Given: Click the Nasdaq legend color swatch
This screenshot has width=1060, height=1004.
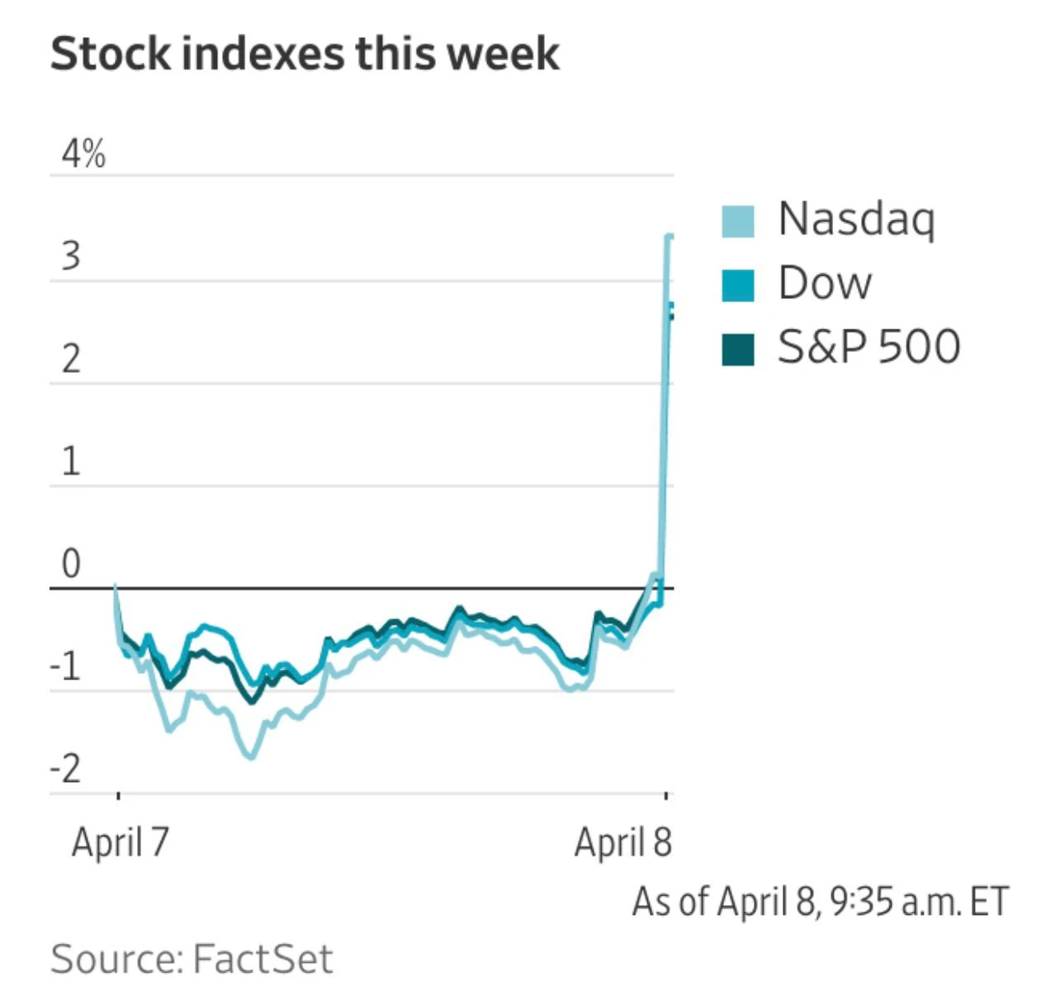Looking at the screenshot, I should [x=737, y=221].
